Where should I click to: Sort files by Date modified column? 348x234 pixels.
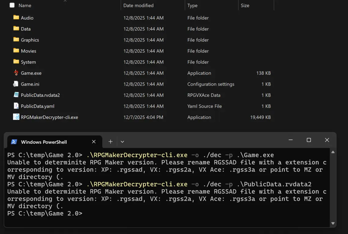[x=138, y=5]
